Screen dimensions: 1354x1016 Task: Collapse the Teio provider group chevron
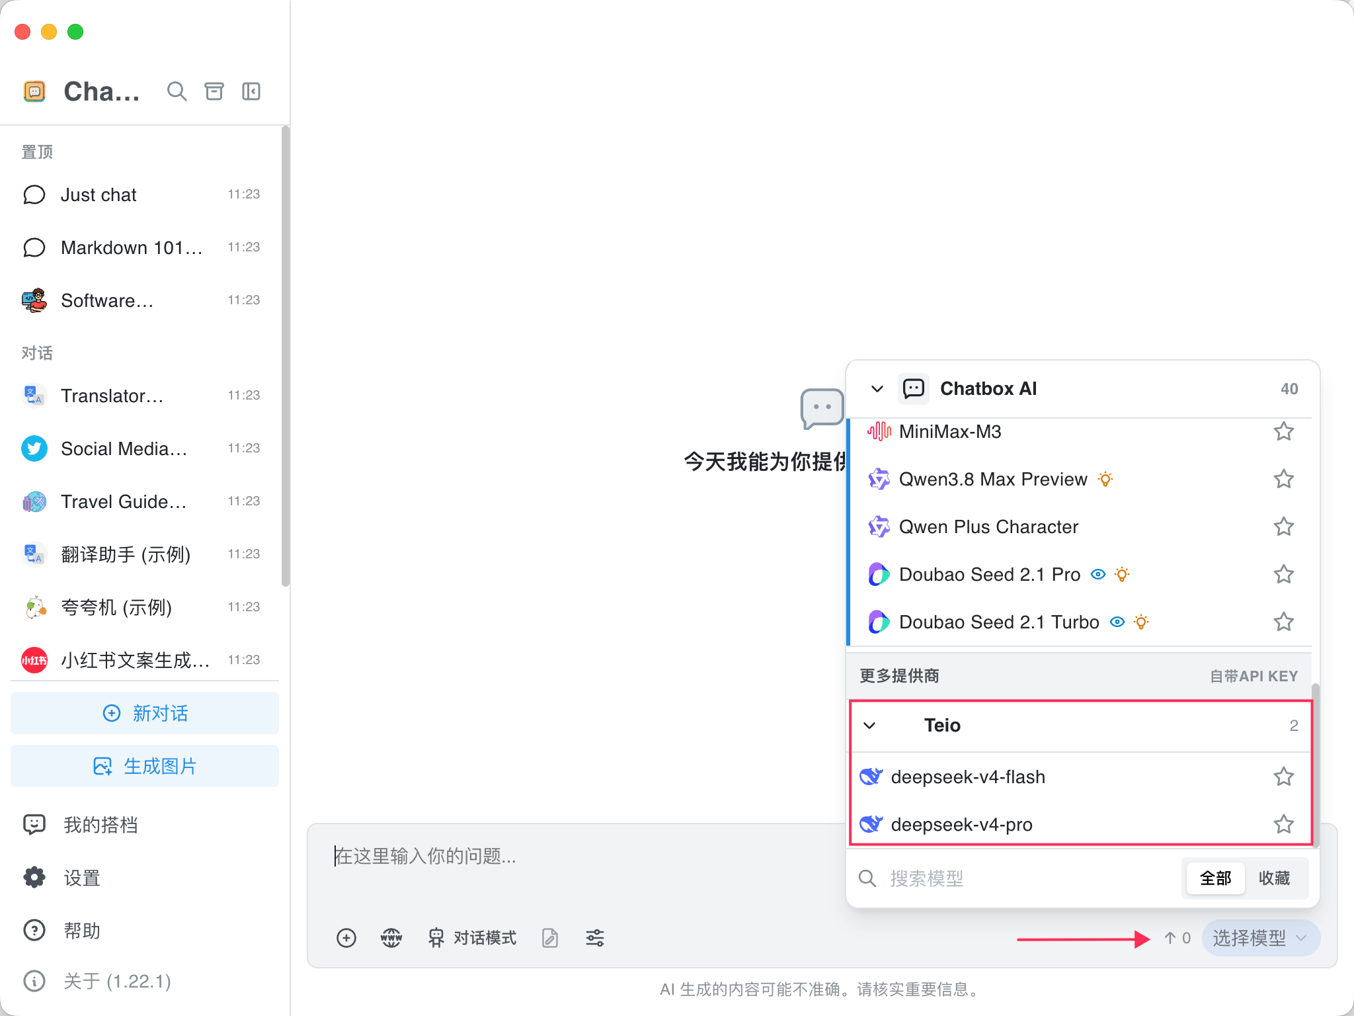pyautogui.click(x=870, y=726)
